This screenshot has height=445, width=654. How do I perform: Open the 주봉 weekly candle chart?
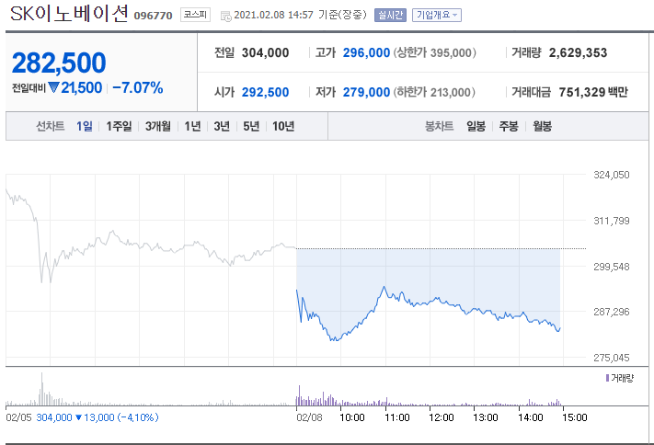(x=509, y=126)
